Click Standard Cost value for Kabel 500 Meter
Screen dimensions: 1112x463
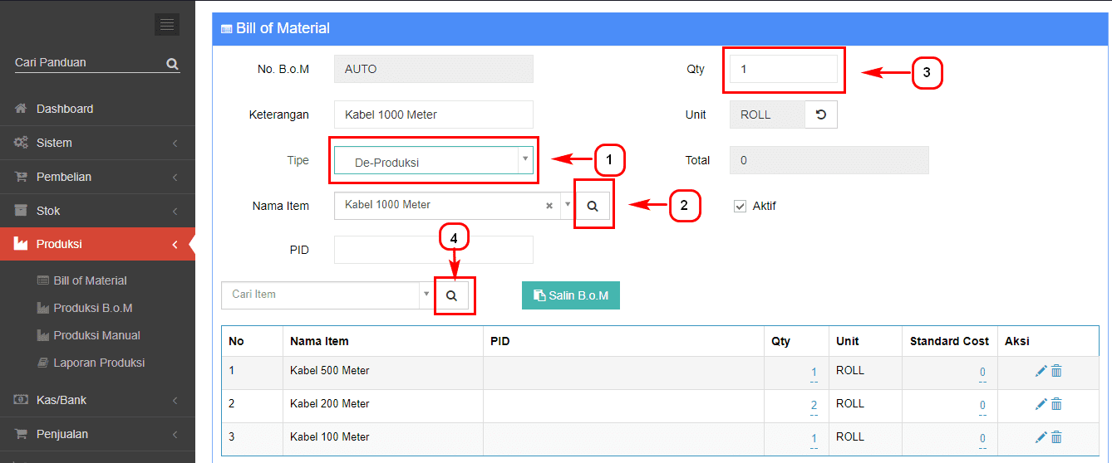click(982, 373)
